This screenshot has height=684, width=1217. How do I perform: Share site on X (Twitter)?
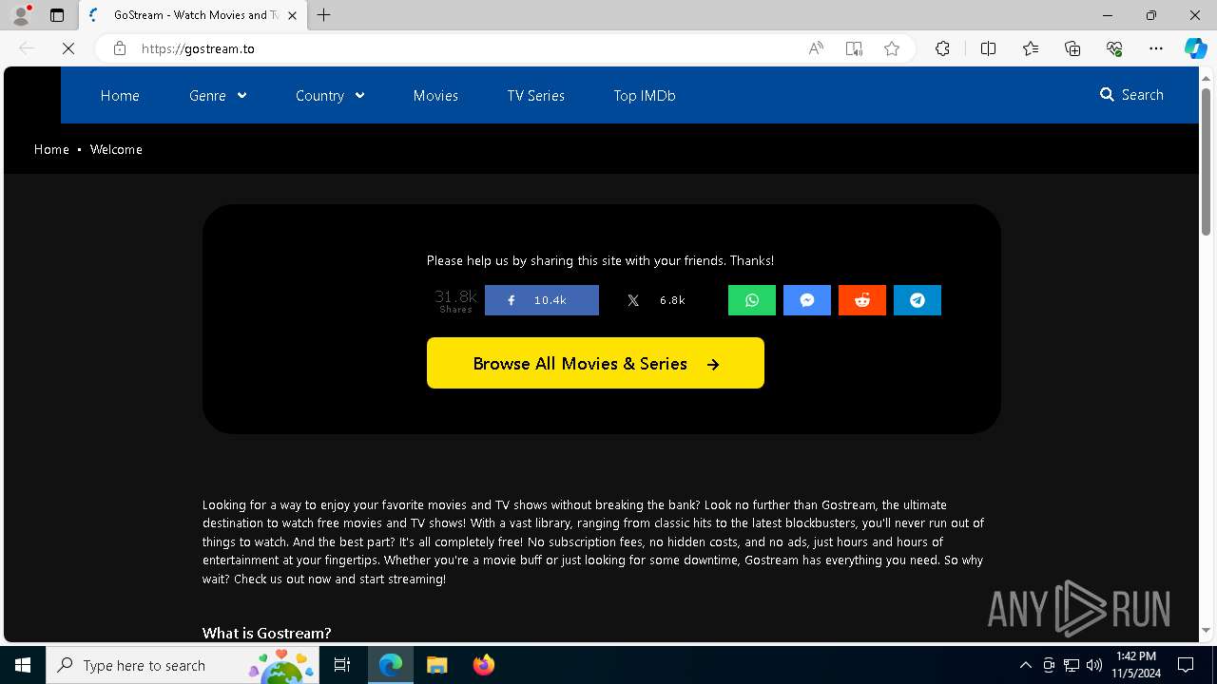[x=658, y=300]
